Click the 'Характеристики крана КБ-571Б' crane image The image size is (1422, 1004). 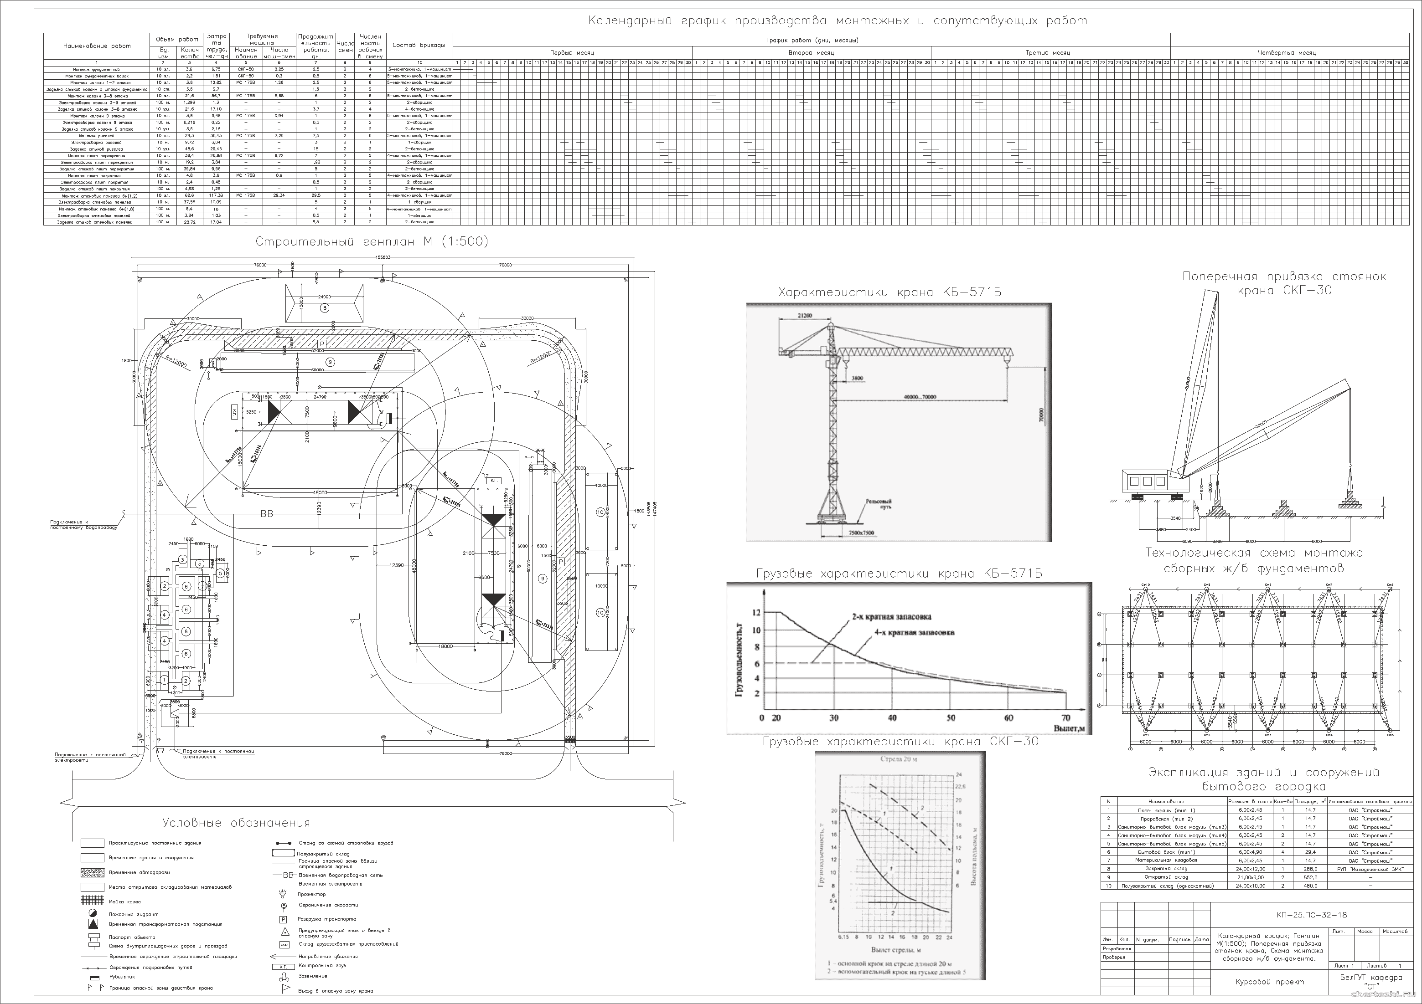pos(898,422)
